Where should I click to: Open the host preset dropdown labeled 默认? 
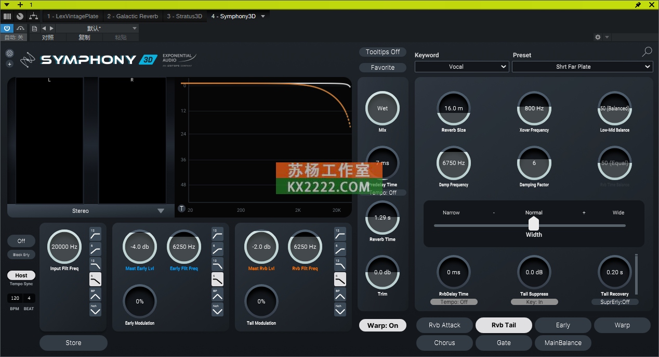point(97,28)
